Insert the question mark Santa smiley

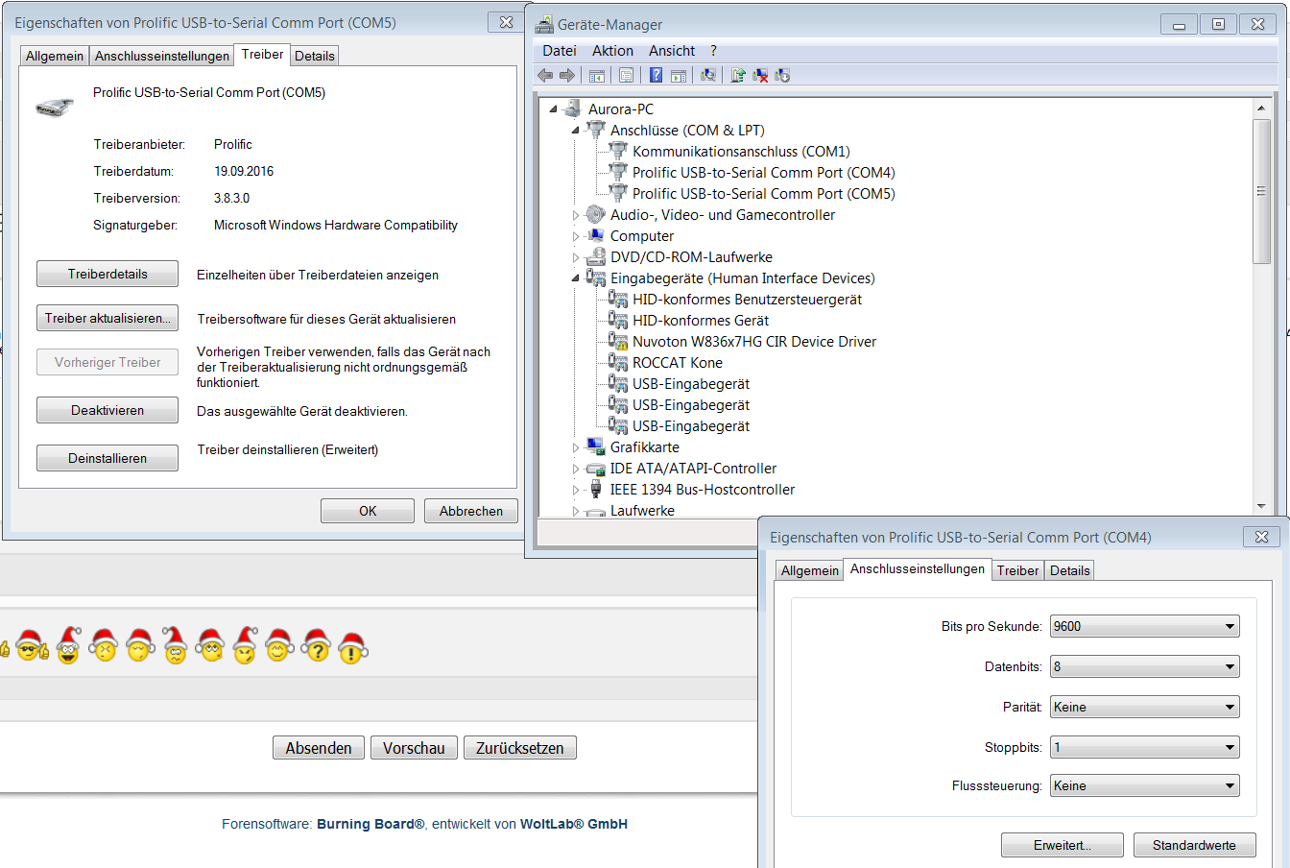pyautogui.click(x=316, y=647)
